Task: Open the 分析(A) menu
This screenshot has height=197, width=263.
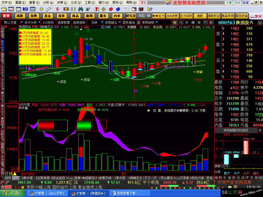Action: pyautogui.click(x=48, y=3)
